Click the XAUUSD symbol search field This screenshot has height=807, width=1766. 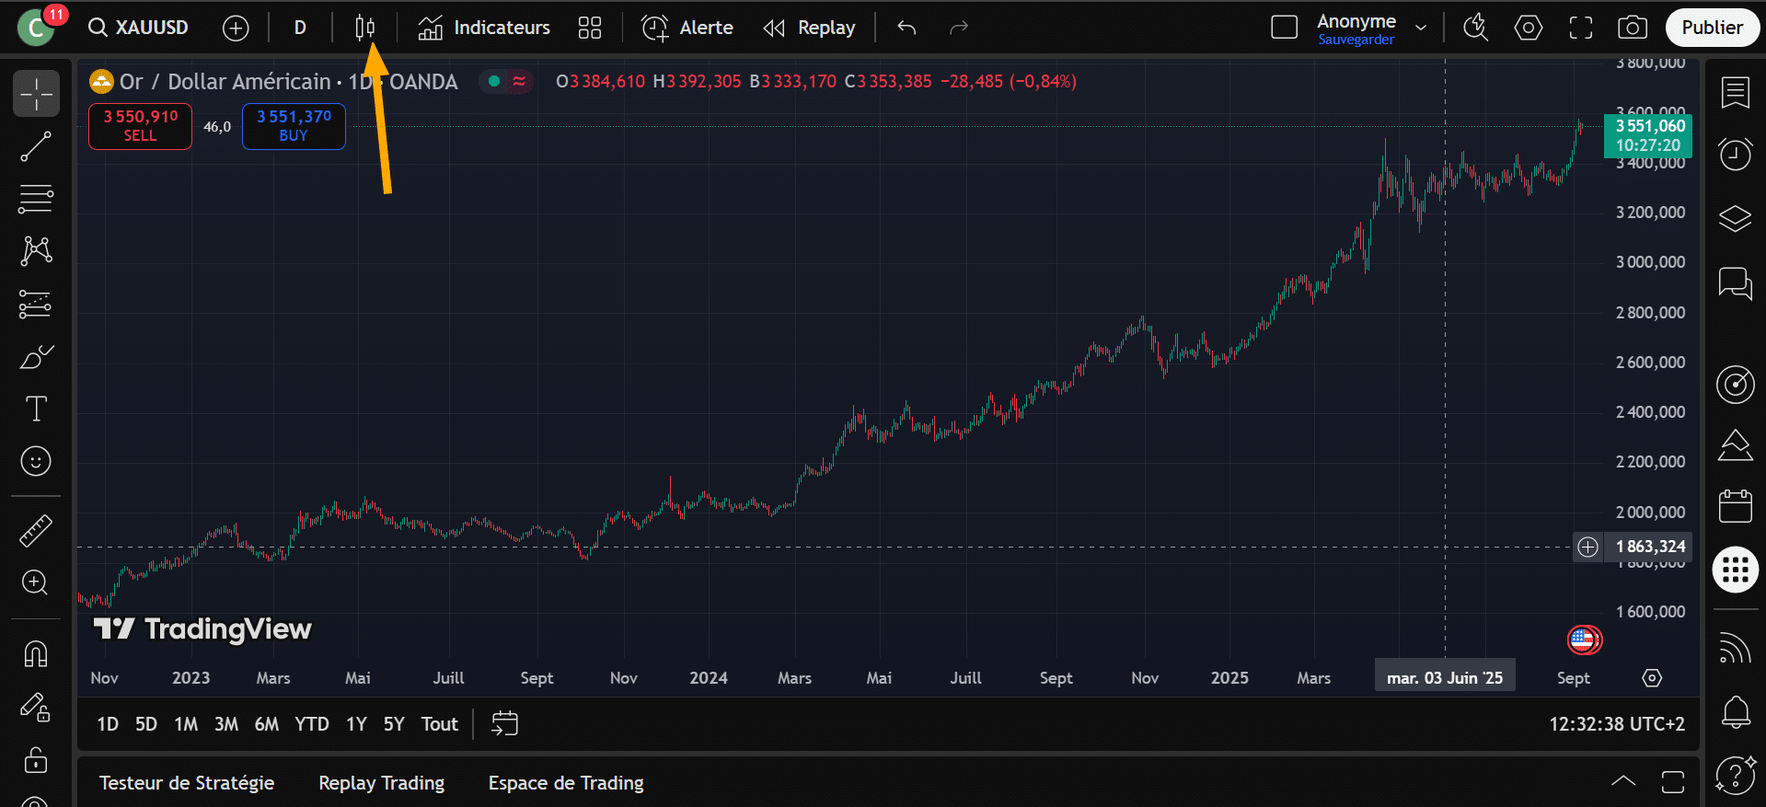140,28
